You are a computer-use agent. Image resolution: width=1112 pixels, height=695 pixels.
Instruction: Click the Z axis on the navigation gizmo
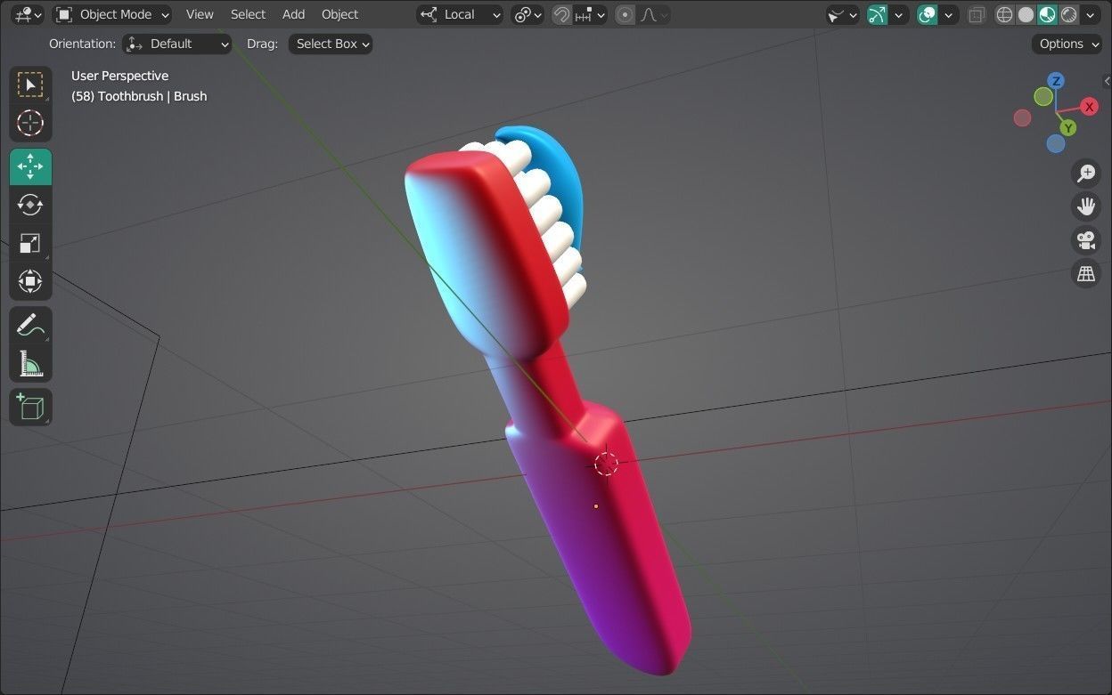point(1056,81)
